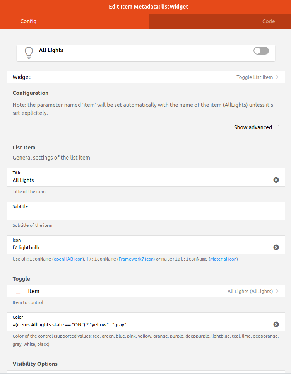Clear the Color expression using the X icon
291x374 pixels.
coord(276,324)
